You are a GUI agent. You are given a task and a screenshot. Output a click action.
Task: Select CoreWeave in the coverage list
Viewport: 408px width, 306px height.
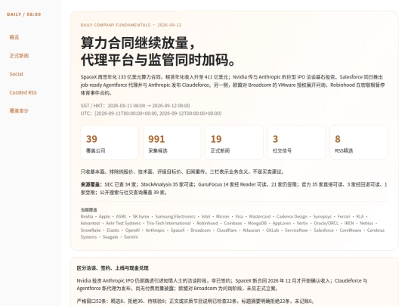point(351,230)
